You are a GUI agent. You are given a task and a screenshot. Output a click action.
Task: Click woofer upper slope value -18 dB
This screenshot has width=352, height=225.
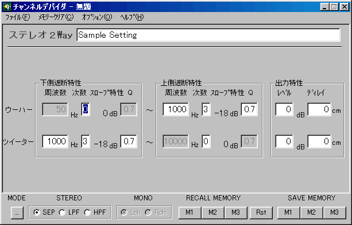pyautogui.click(x=226, y=113)
